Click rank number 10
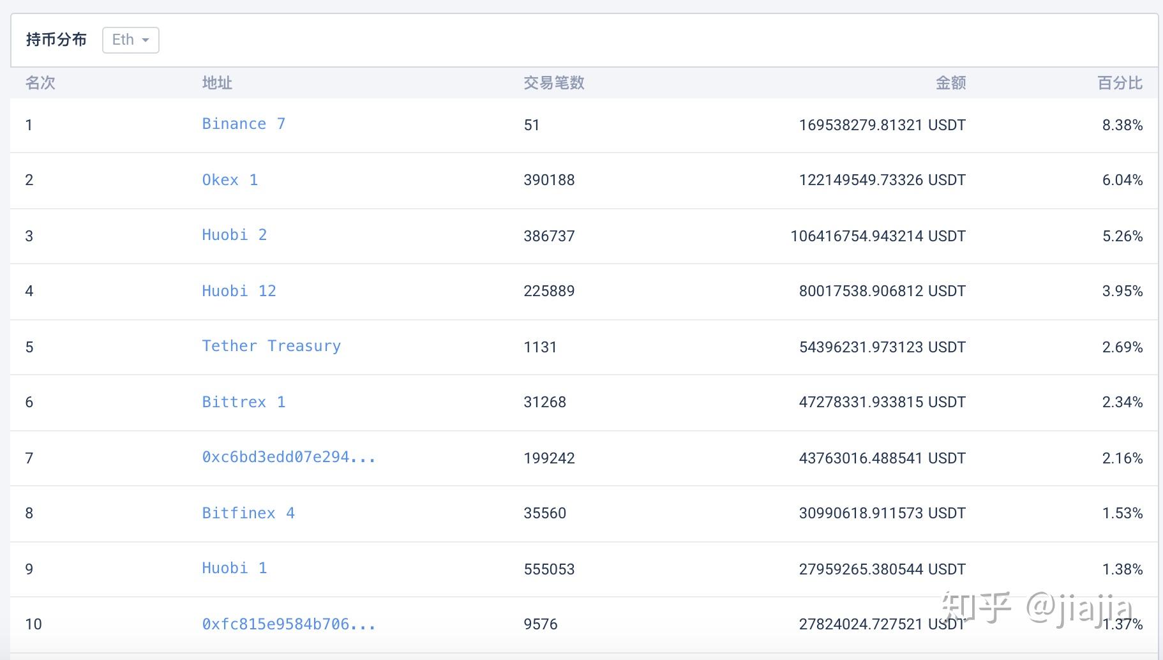This screenshot has height=660, width=1163. (x=33, y=624)
